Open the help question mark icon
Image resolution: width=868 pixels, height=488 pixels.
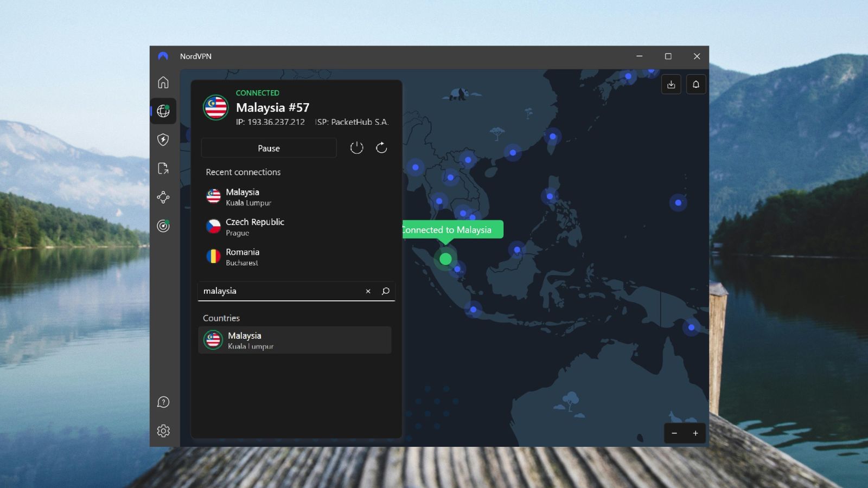tap(163, 402)
